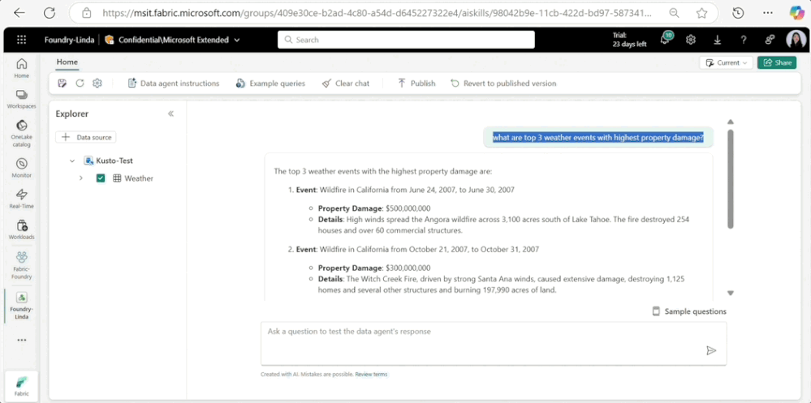Click the refresh icon in agent toolbar
Image resolution: width=811 pixels, height=403 pixels.
point(80,84)
